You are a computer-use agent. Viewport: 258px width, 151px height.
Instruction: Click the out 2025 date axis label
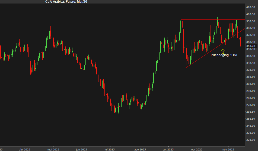[x=197, y=150]
